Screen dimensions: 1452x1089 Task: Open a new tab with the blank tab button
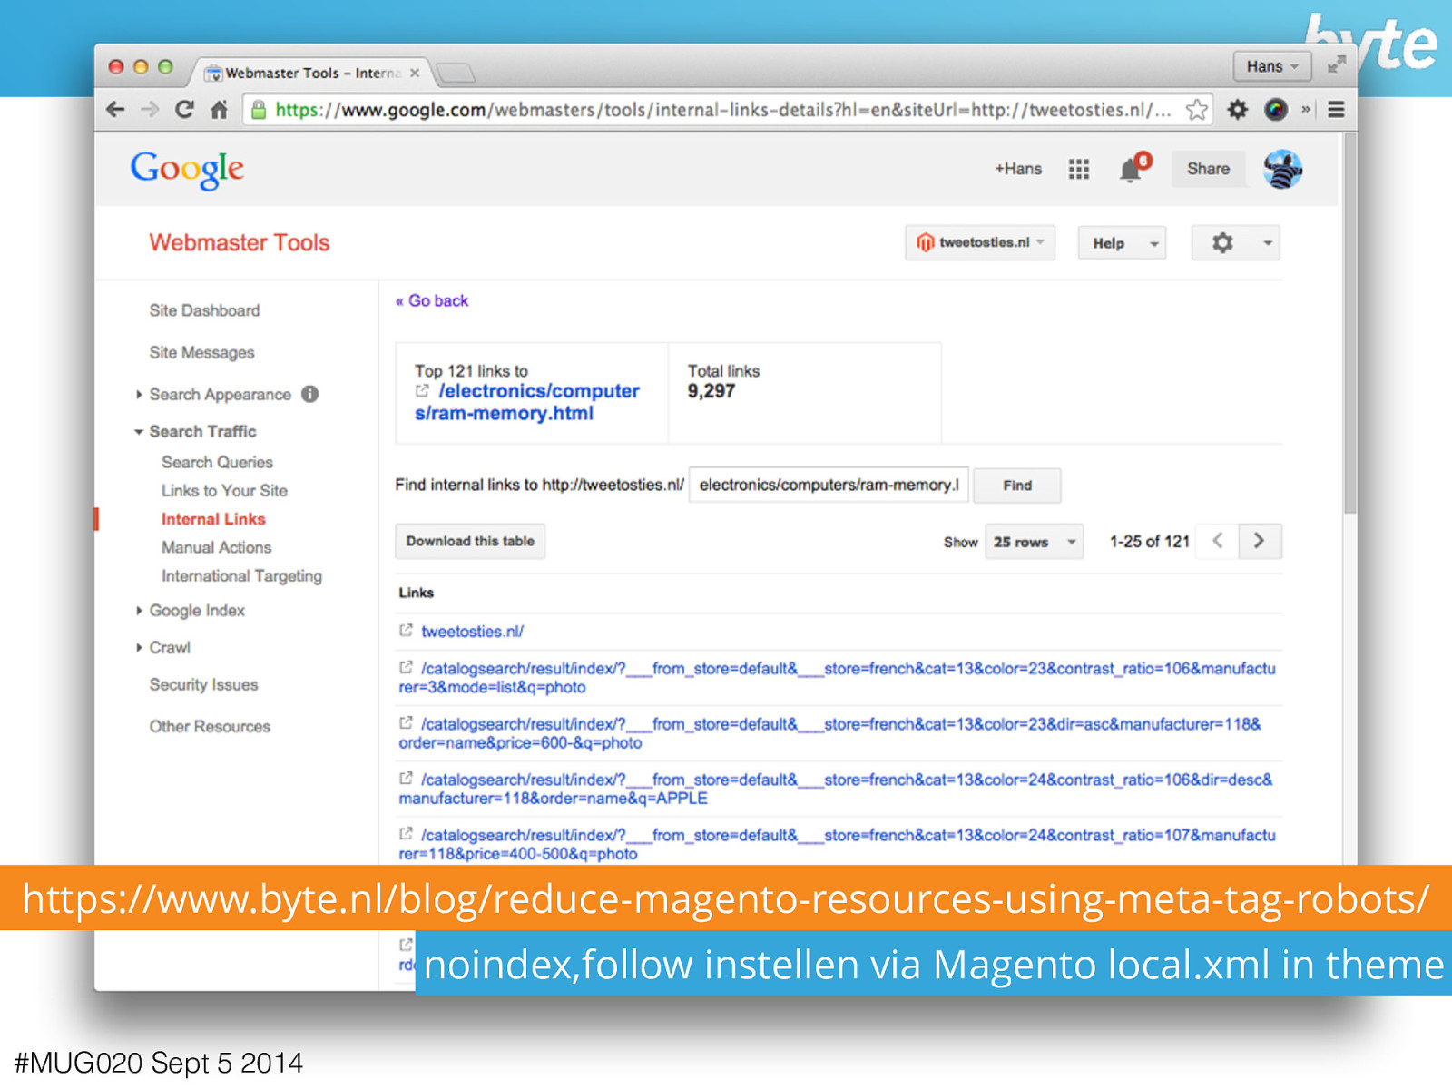point(455,73)
